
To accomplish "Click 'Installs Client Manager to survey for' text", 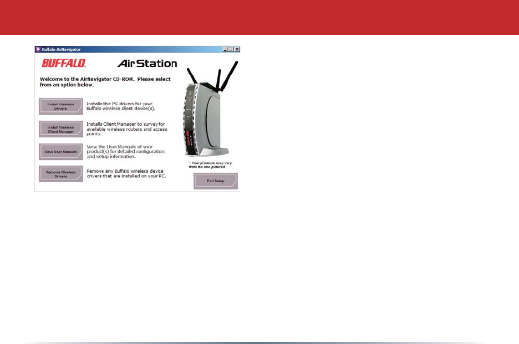I will coord(126,124).
